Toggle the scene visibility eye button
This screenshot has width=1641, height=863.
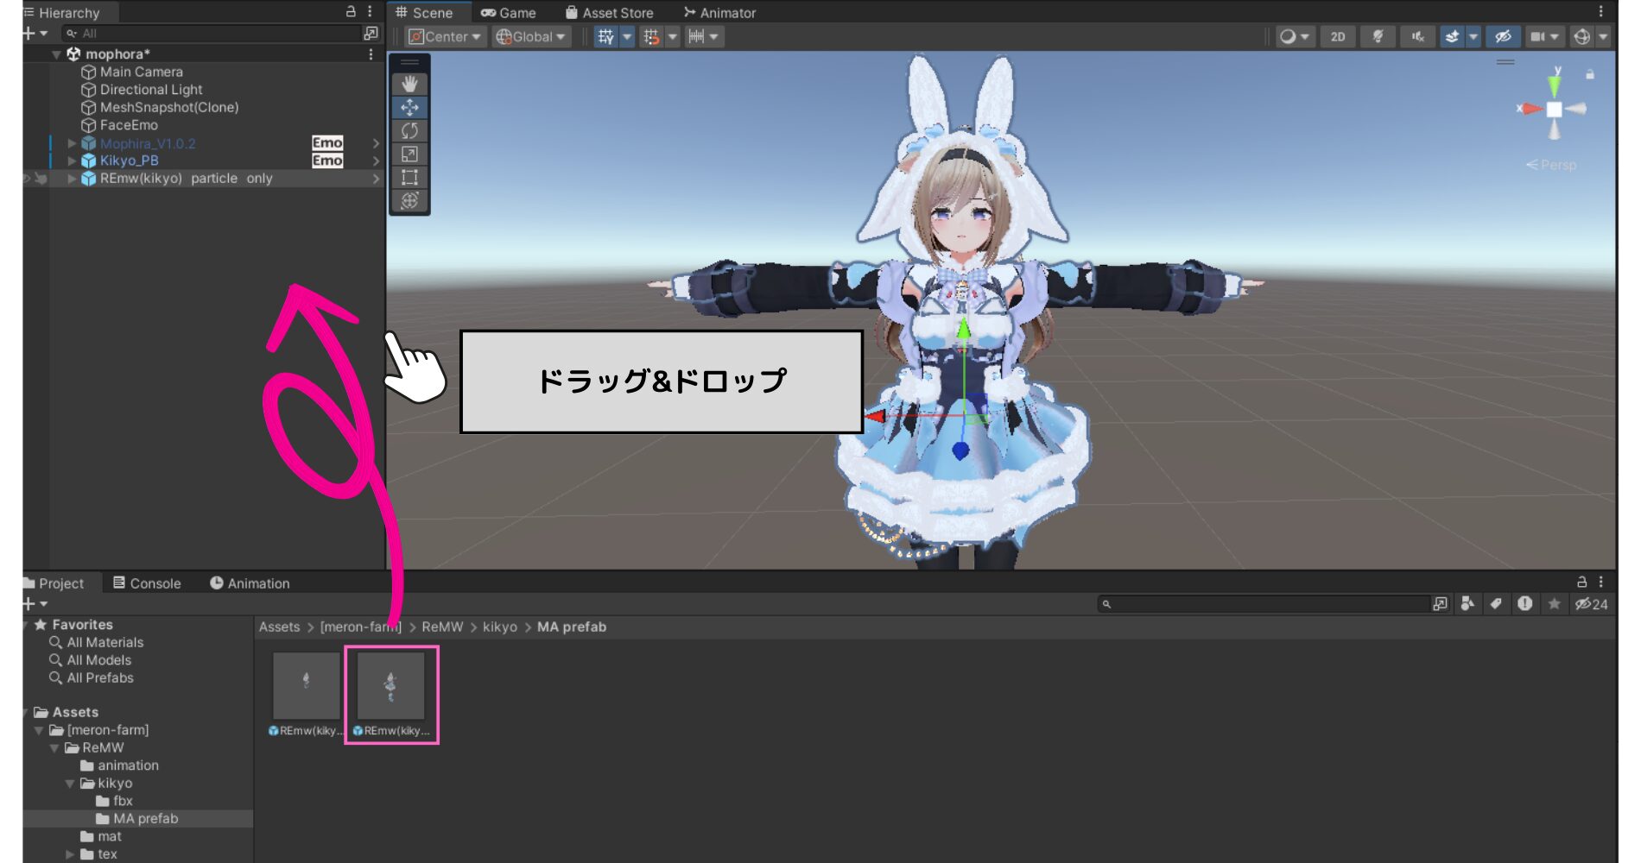pyautogui.click(x=1503, y=37)
